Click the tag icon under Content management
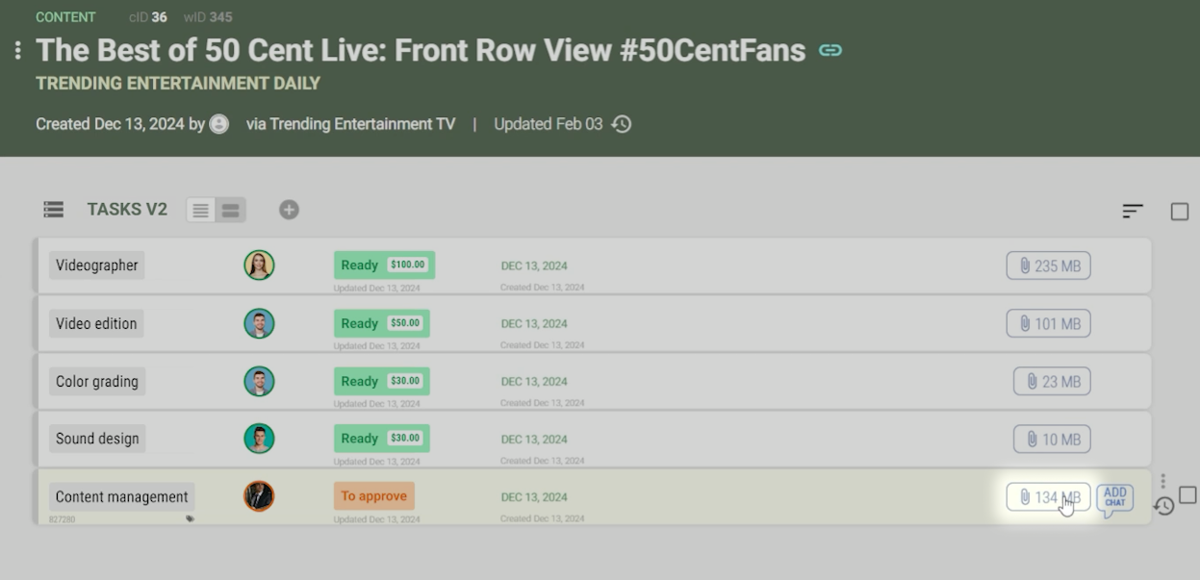Screen dimensions: 1200x580 click(x=190, y=518)
